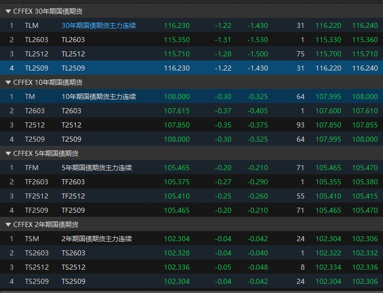Click price 107.850 in T2512 last-price column

176,125
